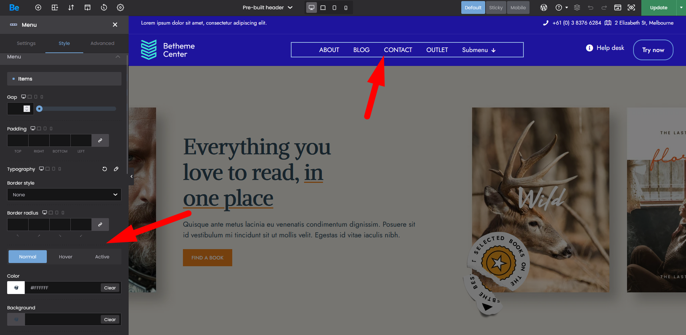
Task: Edit Typography using the pencil icon
Action: tap(116, 169)
